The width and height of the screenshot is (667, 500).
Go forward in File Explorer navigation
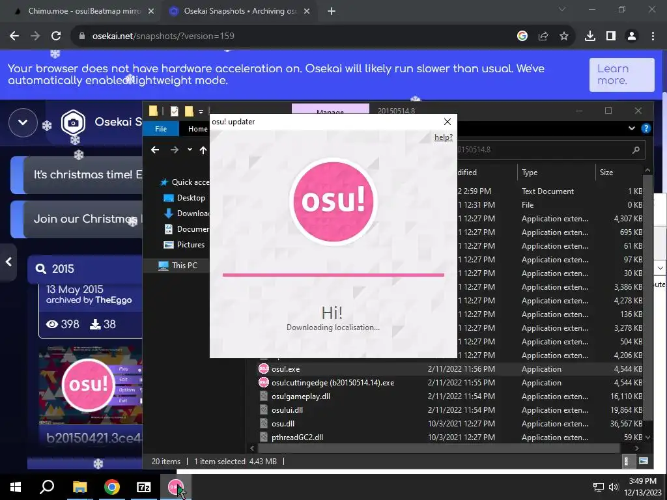[x=175, y=150]
